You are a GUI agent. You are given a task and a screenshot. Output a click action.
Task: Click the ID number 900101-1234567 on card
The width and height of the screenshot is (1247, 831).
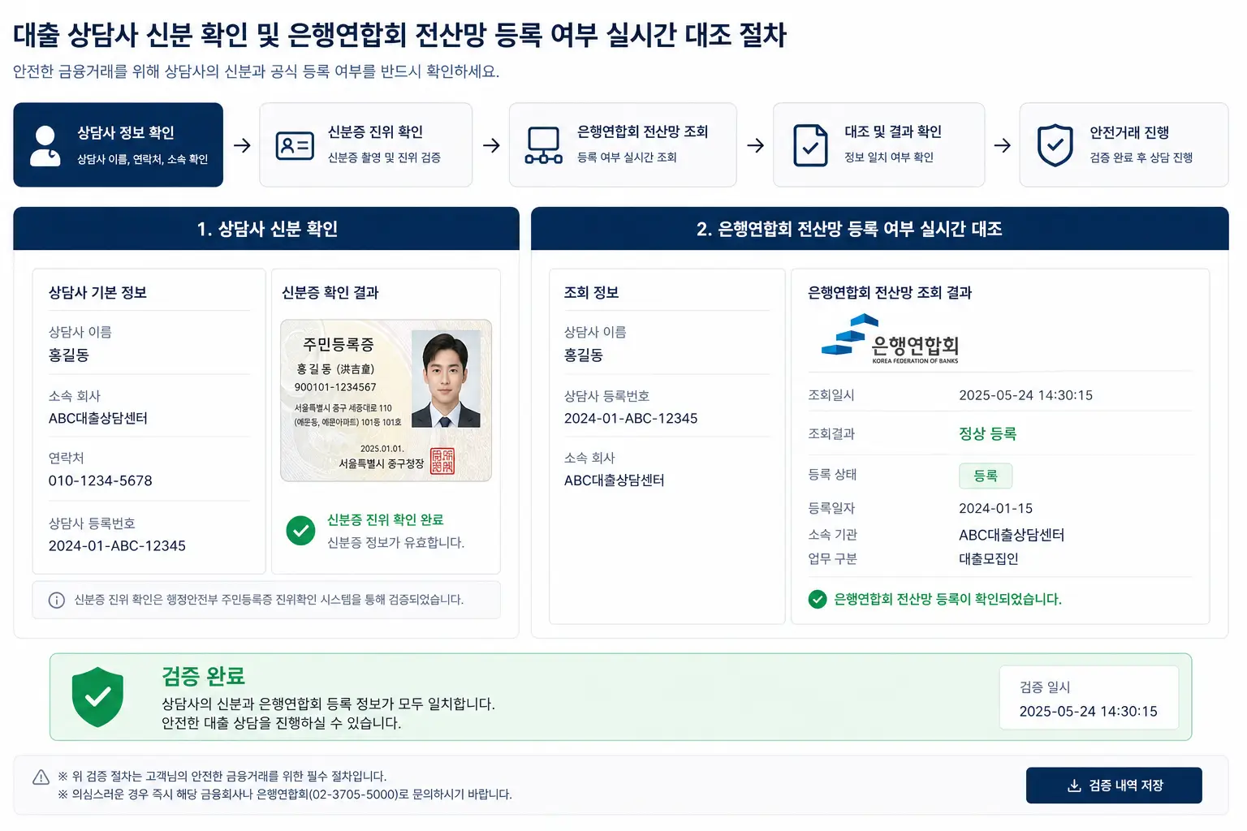(x=335, y=387)
